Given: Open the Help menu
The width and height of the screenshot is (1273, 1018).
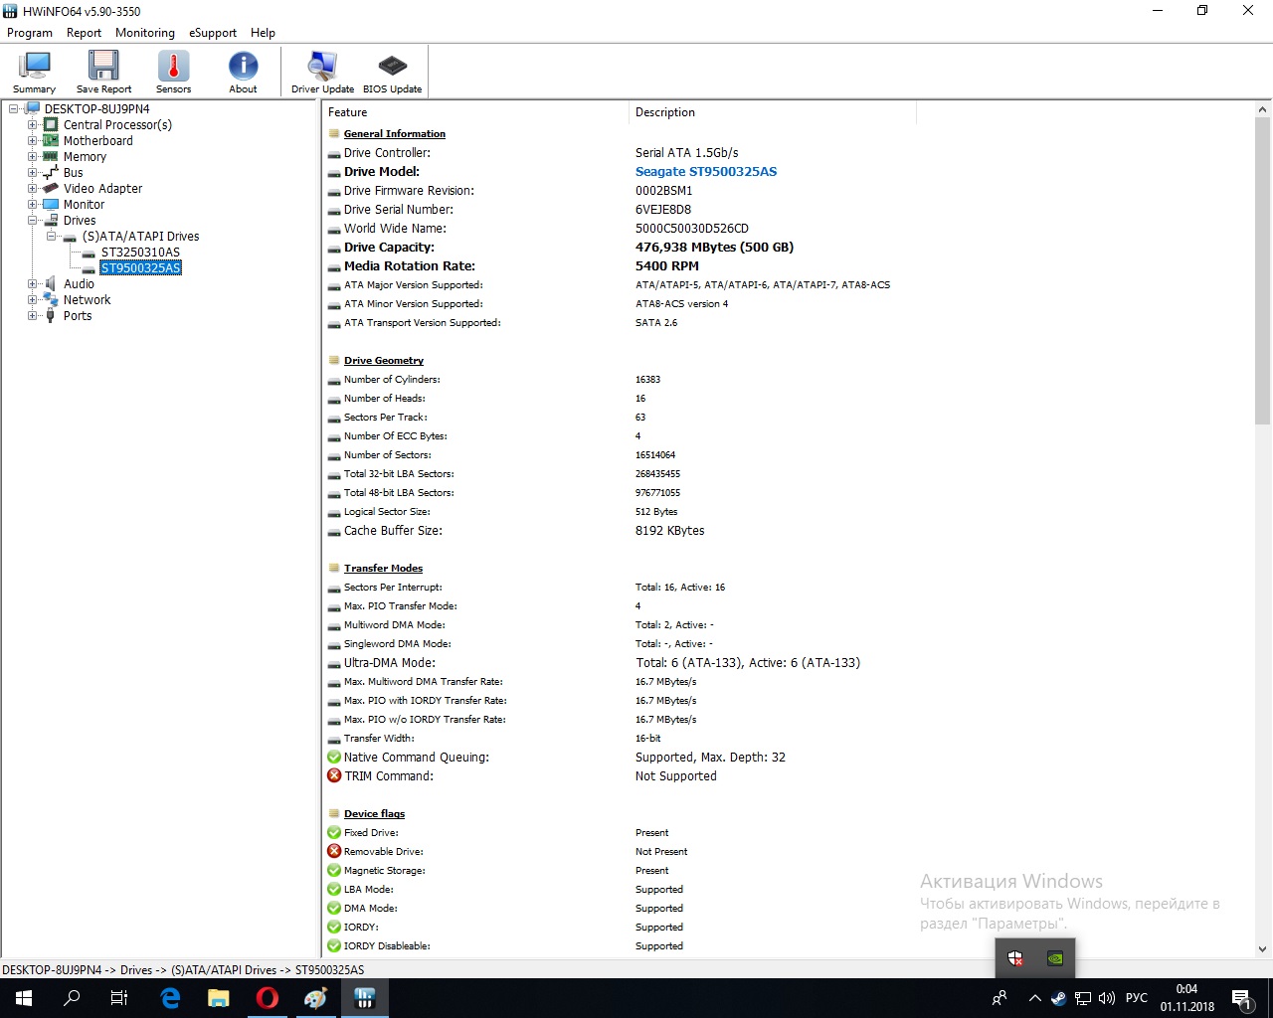Looking at the screenshot, I should point(263,33).
